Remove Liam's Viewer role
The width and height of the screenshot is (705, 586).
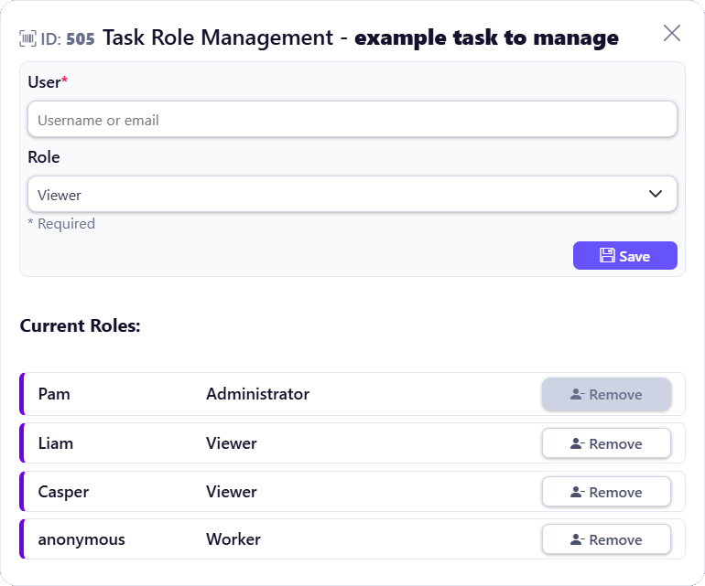coord(606,443)
